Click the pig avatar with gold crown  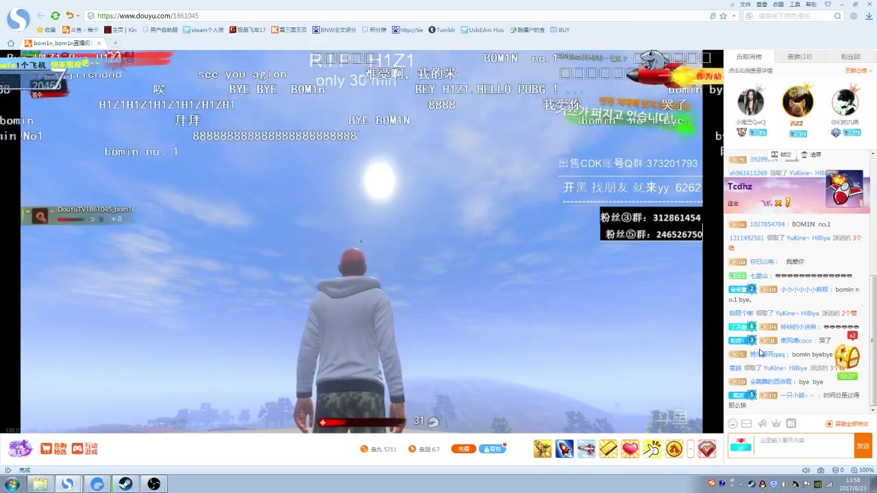tap(798, 101)
